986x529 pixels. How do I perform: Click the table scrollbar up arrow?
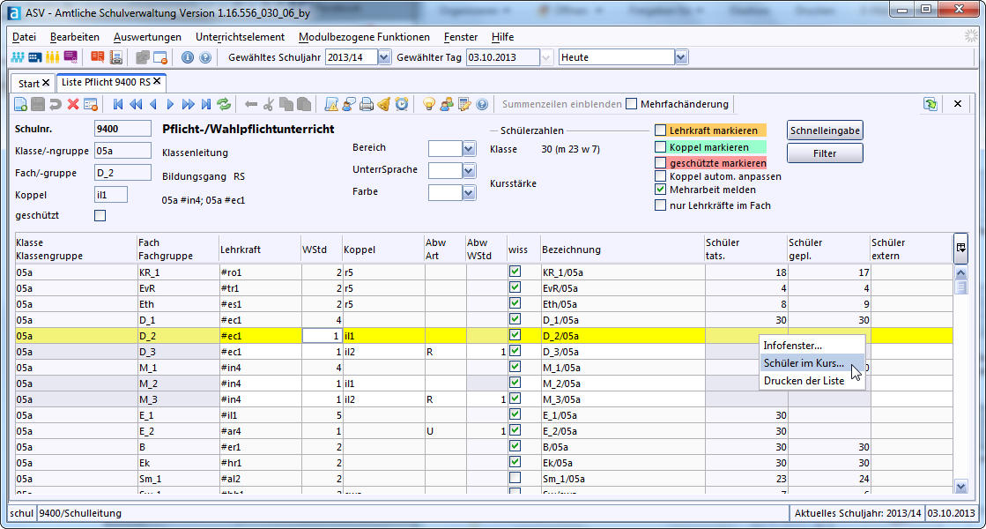point(960,273)
